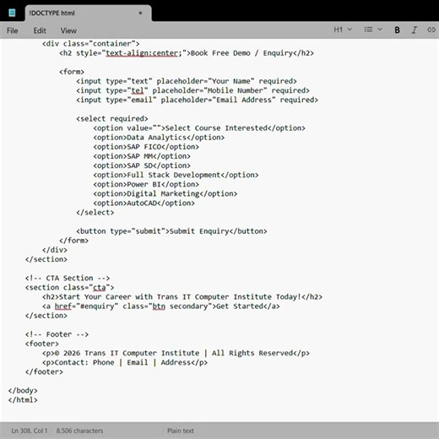The image size is (439, 439).
Task: Click the SAP MM option line
Action: 142,156
